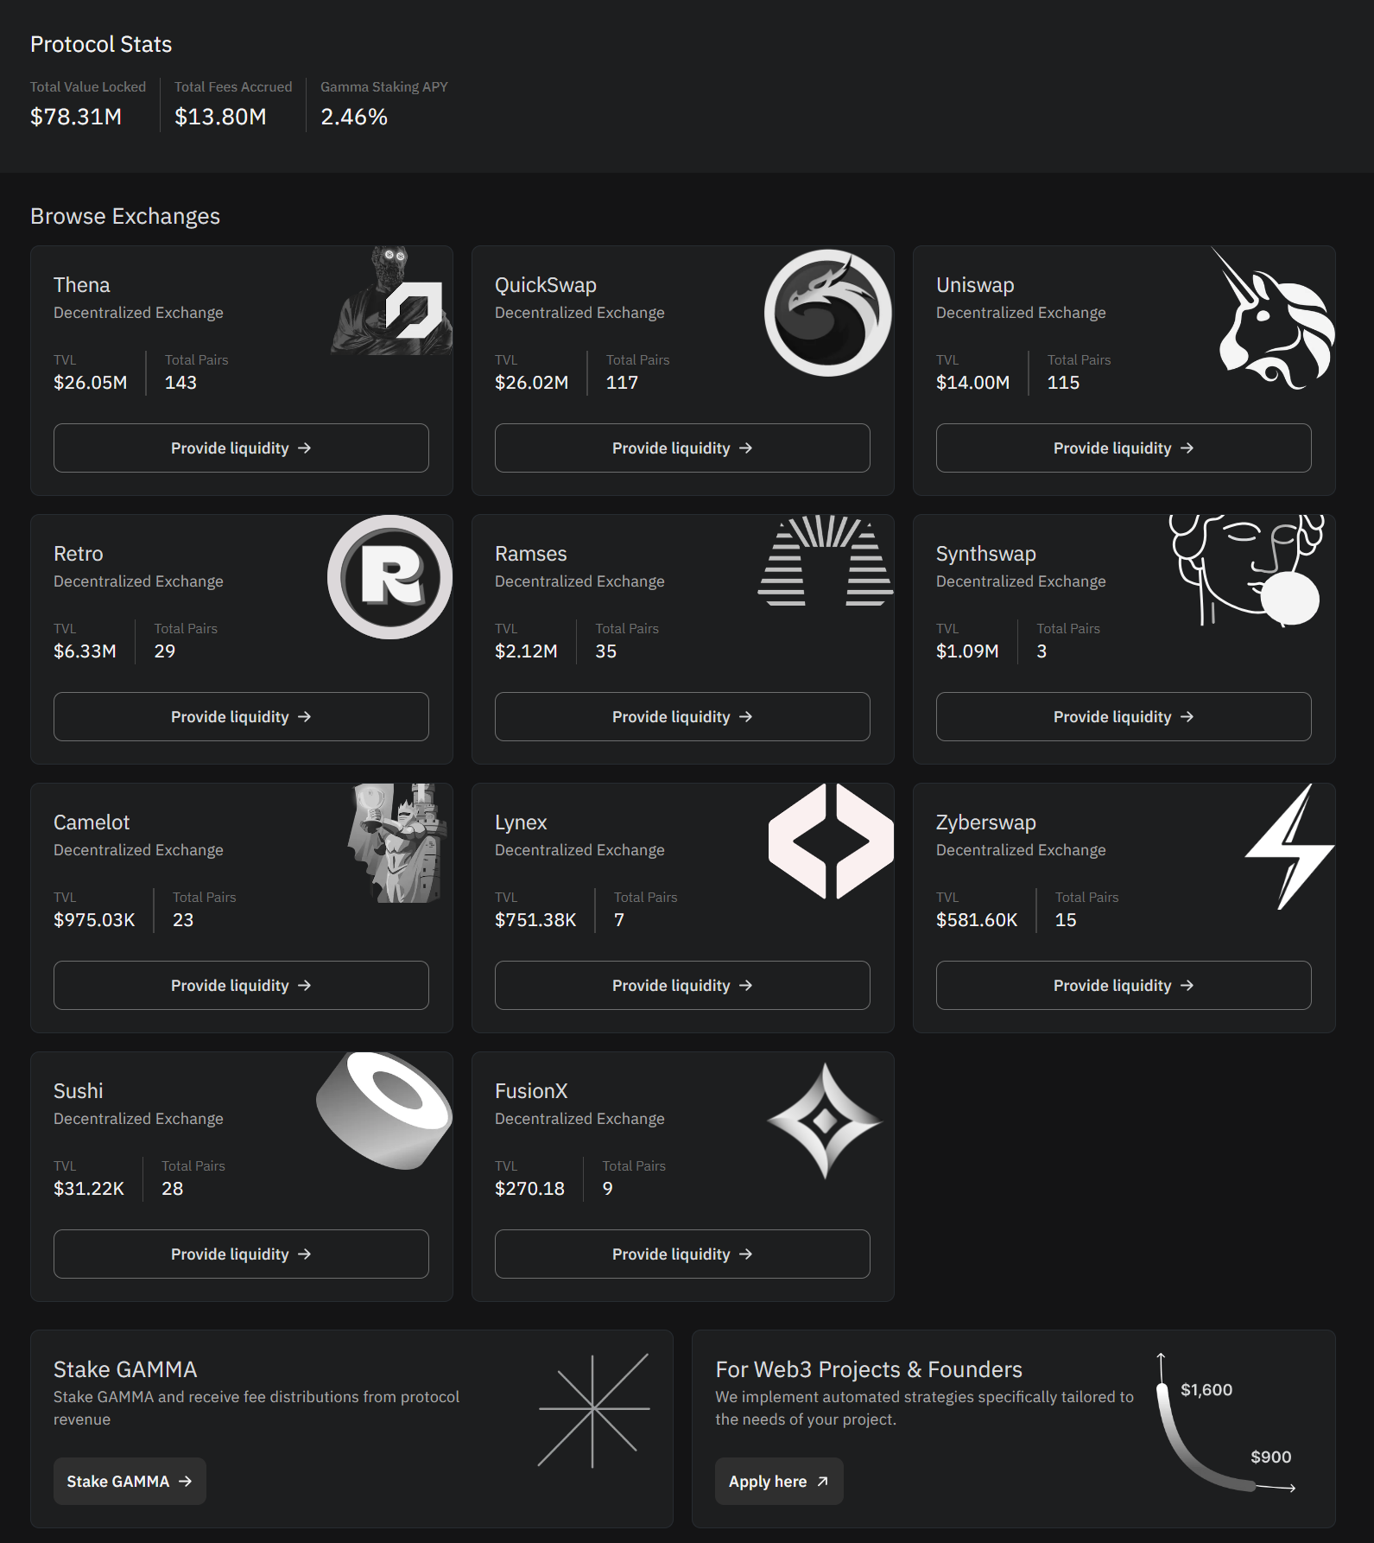The image size is (1374, 1543).
Task: Click Uniswap's $14.00M TVL value
Action: click(973, 383)
